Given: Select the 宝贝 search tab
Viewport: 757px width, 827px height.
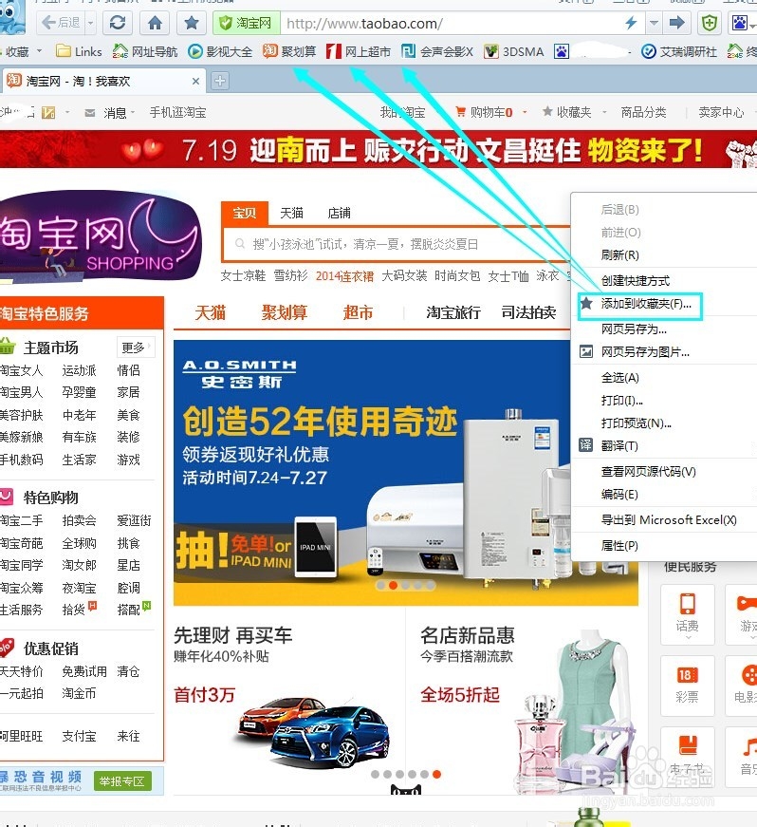Looking at the screenshot, I should click(x=245, y=213).
